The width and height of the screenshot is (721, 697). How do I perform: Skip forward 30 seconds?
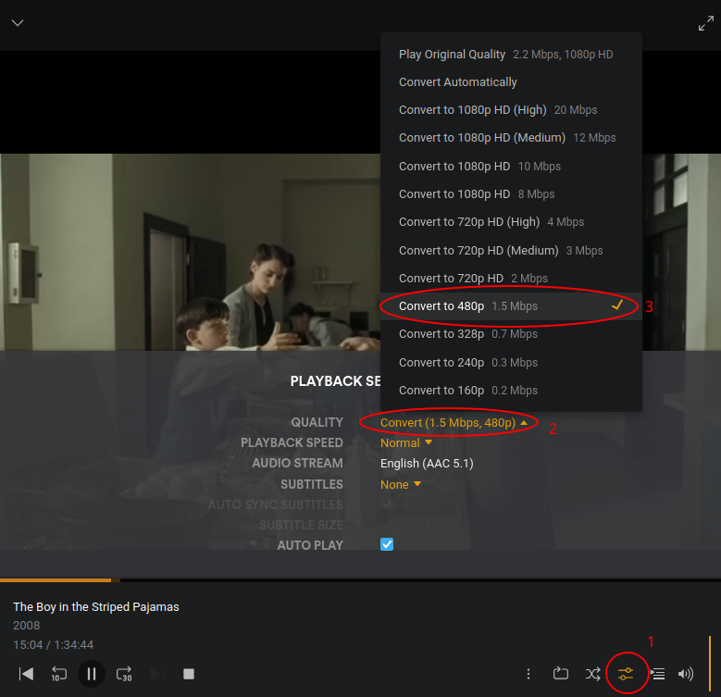[x=124, y=674]
